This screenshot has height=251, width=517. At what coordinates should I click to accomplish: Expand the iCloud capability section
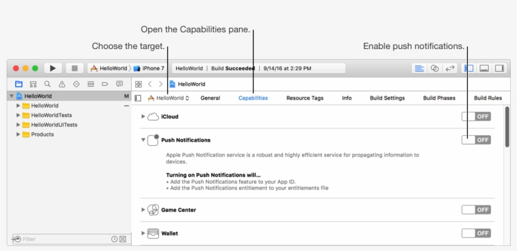(x=143, y=116)
